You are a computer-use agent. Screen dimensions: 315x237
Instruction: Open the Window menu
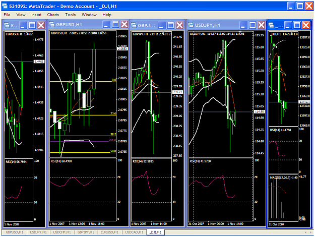point(89,15)
